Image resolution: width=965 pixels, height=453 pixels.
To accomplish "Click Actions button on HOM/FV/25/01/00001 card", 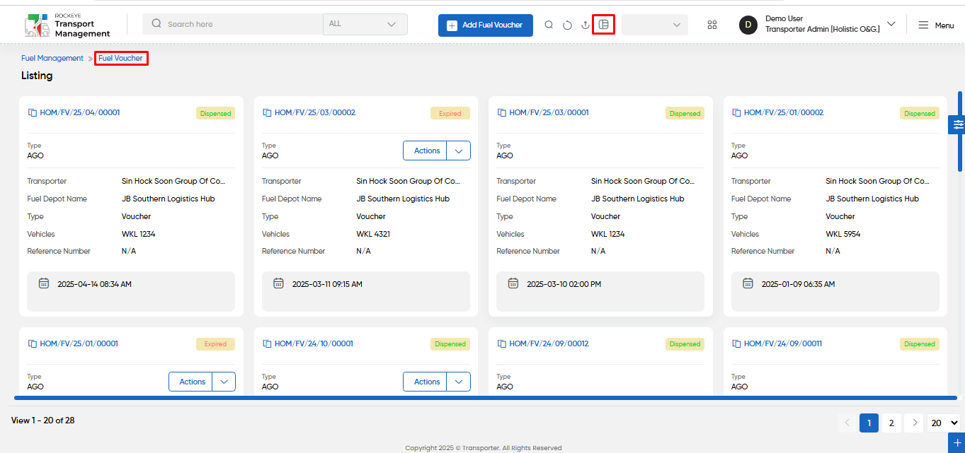I will pos(192,382).
